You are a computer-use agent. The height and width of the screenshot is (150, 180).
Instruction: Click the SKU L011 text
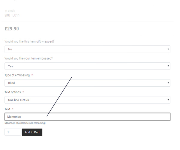pos(12,15)
